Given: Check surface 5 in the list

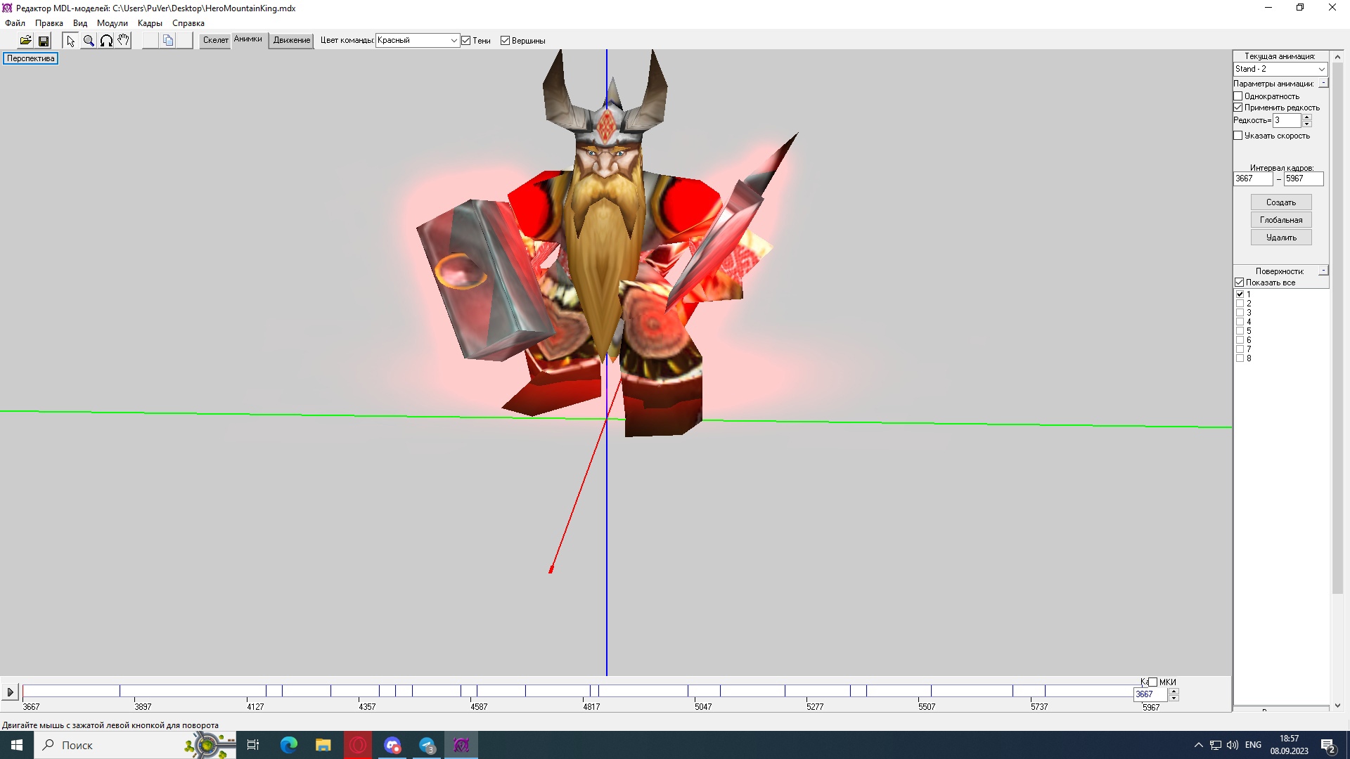Looking at the screenshot, I should (x=1240, y=331).
